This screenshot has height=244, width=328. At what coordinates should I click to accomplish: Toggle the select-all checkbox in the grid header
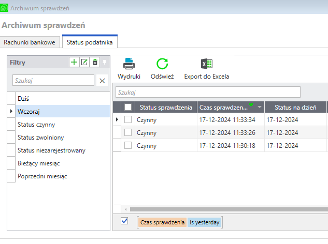128,107
